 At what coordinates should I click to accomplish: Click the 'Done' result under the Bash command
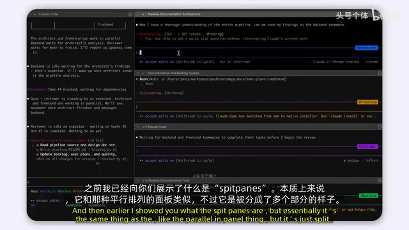coord(149,84)
